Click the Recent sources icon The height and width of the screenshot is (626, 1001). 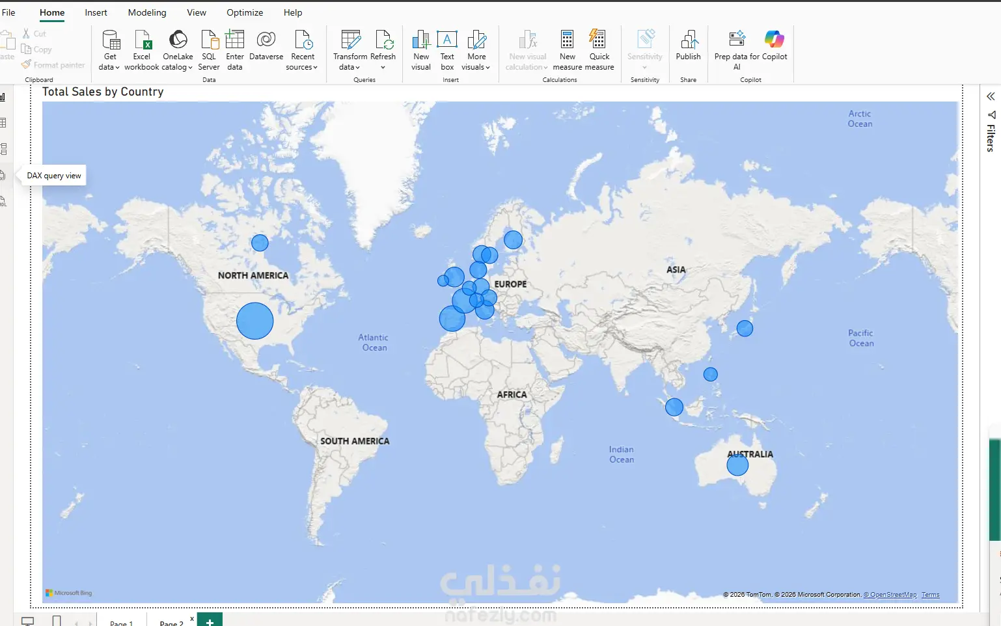click(303, 40)
